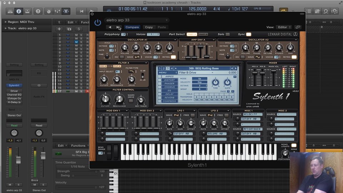343x193 pixels.
Task: Go to previous plugin preset arrow
Action: (x=110, y=27)
